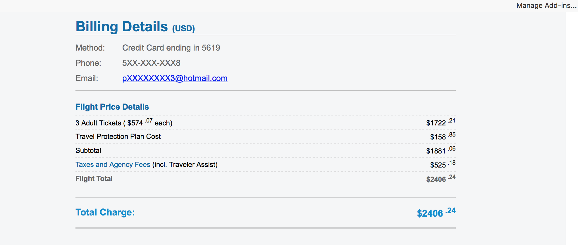
Task: Open the Taxes and Agency Fees link
Action: (113, 165)
